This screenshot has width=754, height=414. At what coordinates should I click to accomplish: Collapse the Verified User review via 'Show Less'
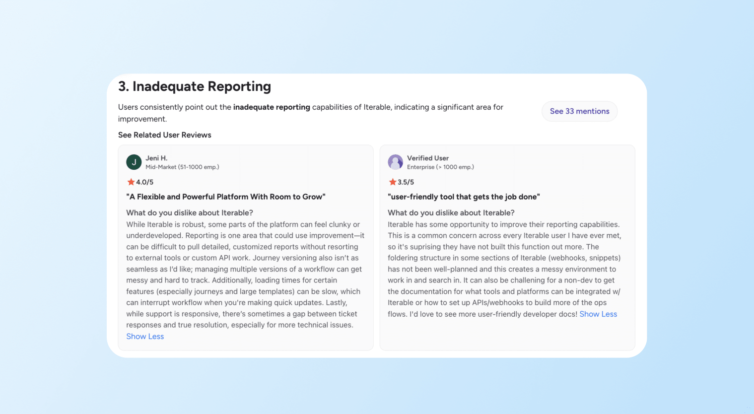point(598,314)
